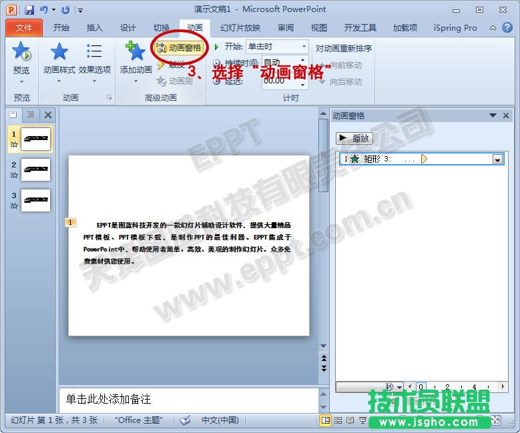The height and width of the screenshot is (433, 520).
Task: Expand the 预览 Preview dropdown arrow
Action: coord(21,81)
